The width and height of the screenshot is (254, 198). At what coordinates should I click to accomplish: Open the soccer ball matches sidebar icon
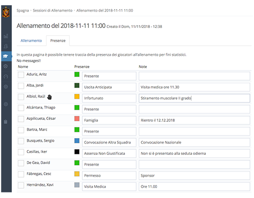tap(6, 67)
